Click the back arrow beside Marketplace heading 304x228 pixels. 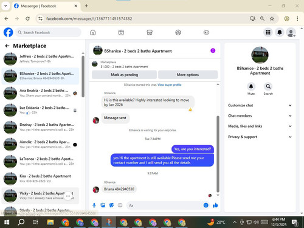(7, 46)
